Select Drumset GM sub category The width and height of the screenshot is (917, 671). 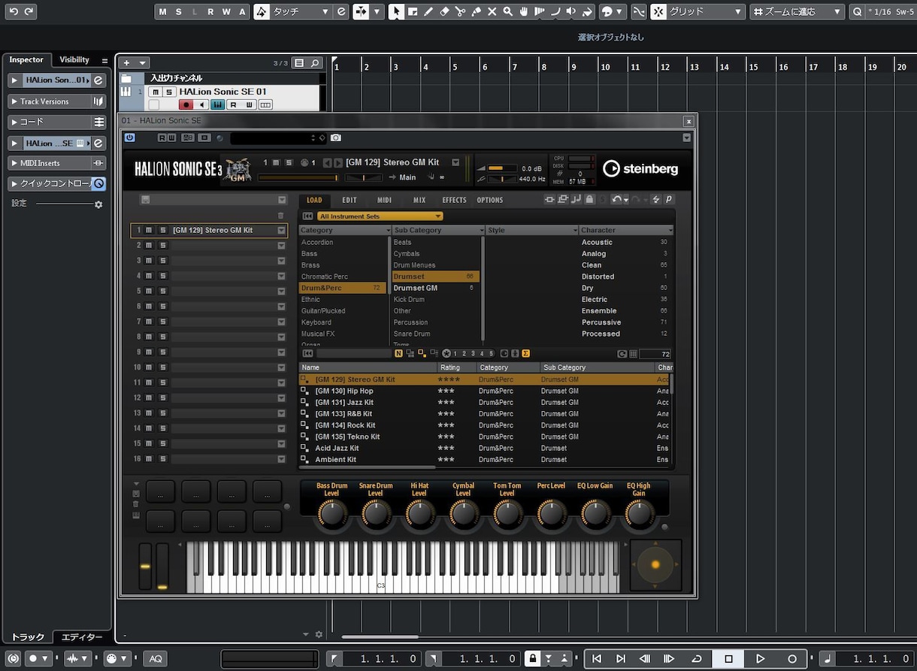click(x=435, y=288)
